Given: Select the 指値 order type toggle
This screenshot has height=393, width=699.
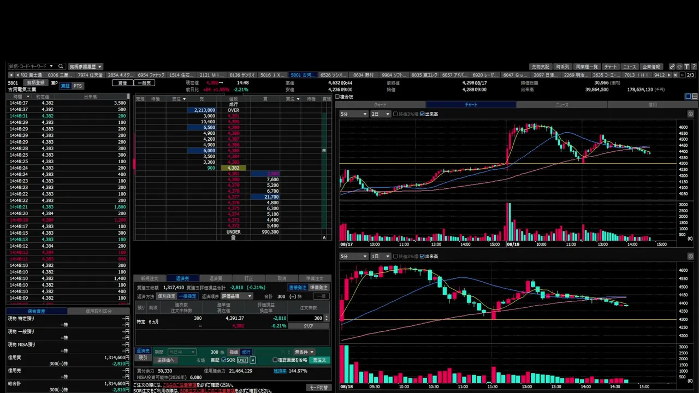Looking at the screenshot, I should coord(234,352).
